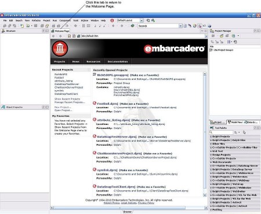Pin the Structure panel
Viewport: 261px width, 214px height.
[43, 31]
